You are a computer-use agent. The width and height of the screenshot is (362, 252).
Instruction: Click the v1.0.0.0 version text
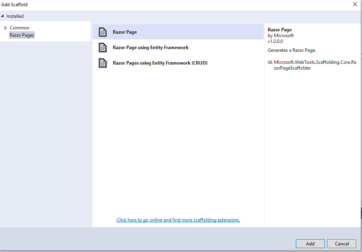coord(275,41)
